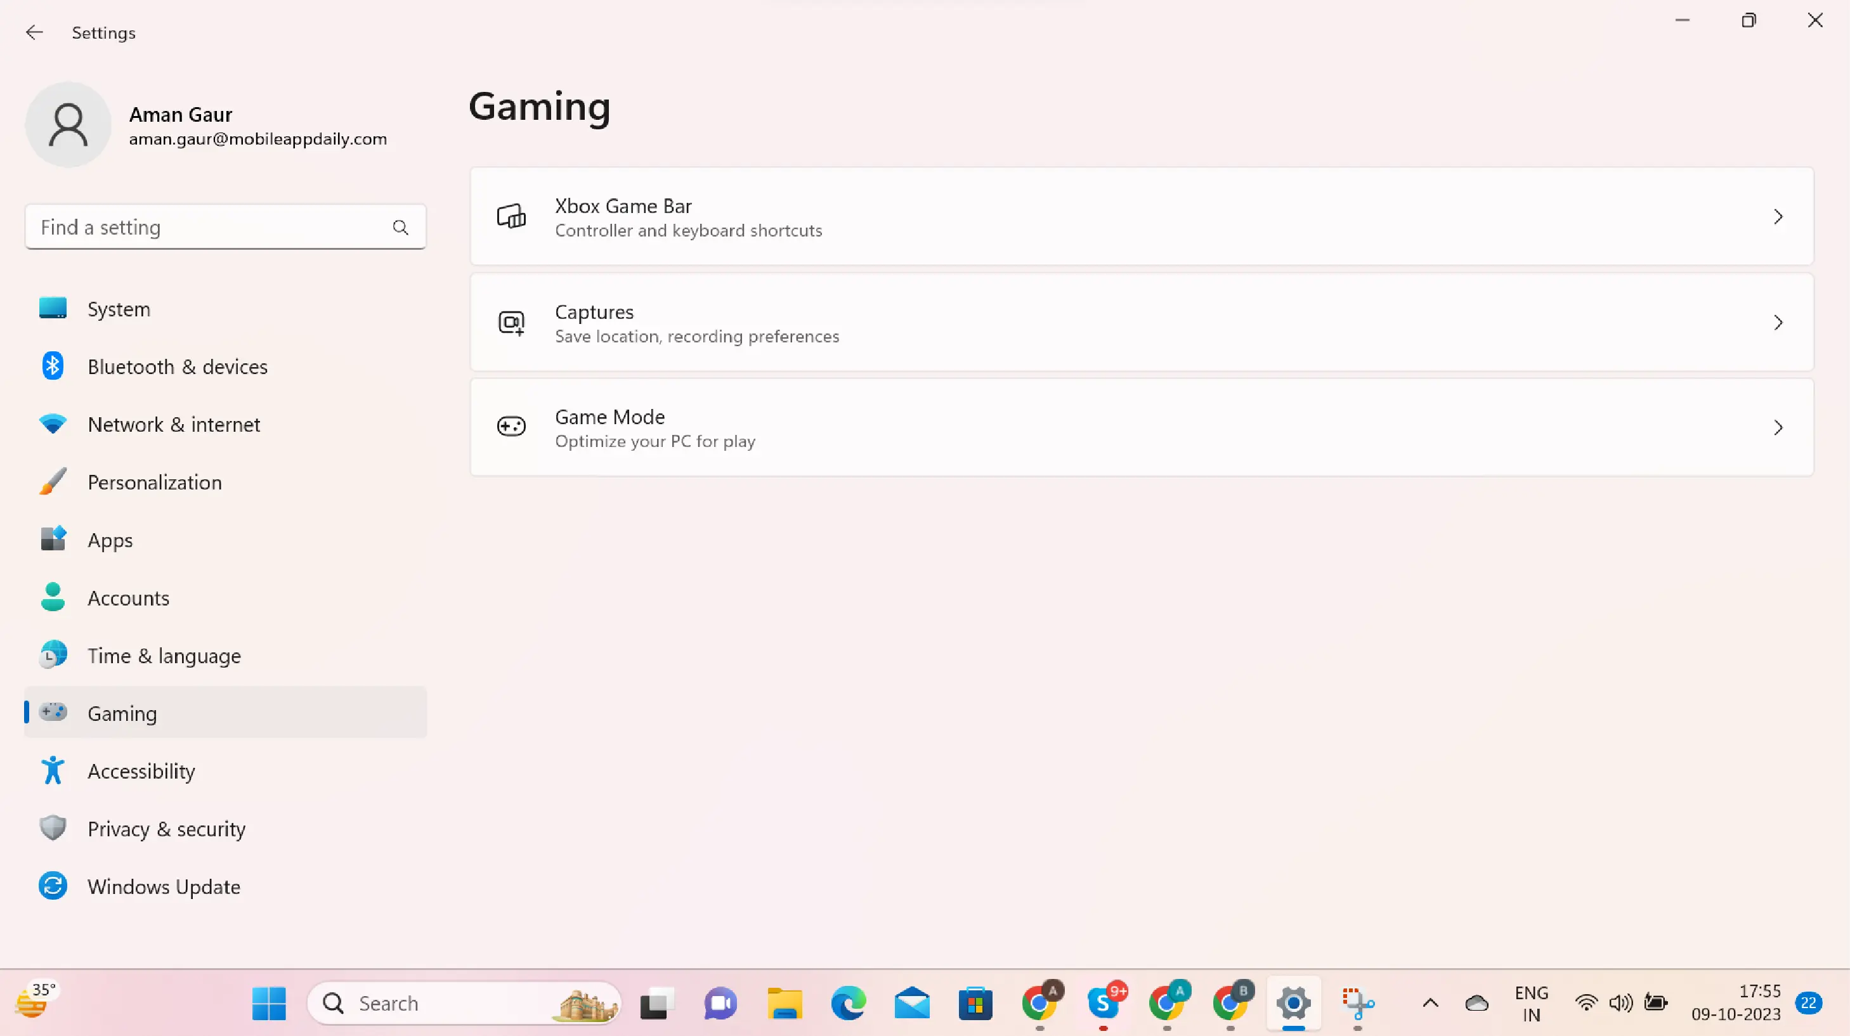The width and height of the screenshot is (1850, 1036).
Task: Open the Aman Gaur profile avatar
Action: (x=68, y=125)
